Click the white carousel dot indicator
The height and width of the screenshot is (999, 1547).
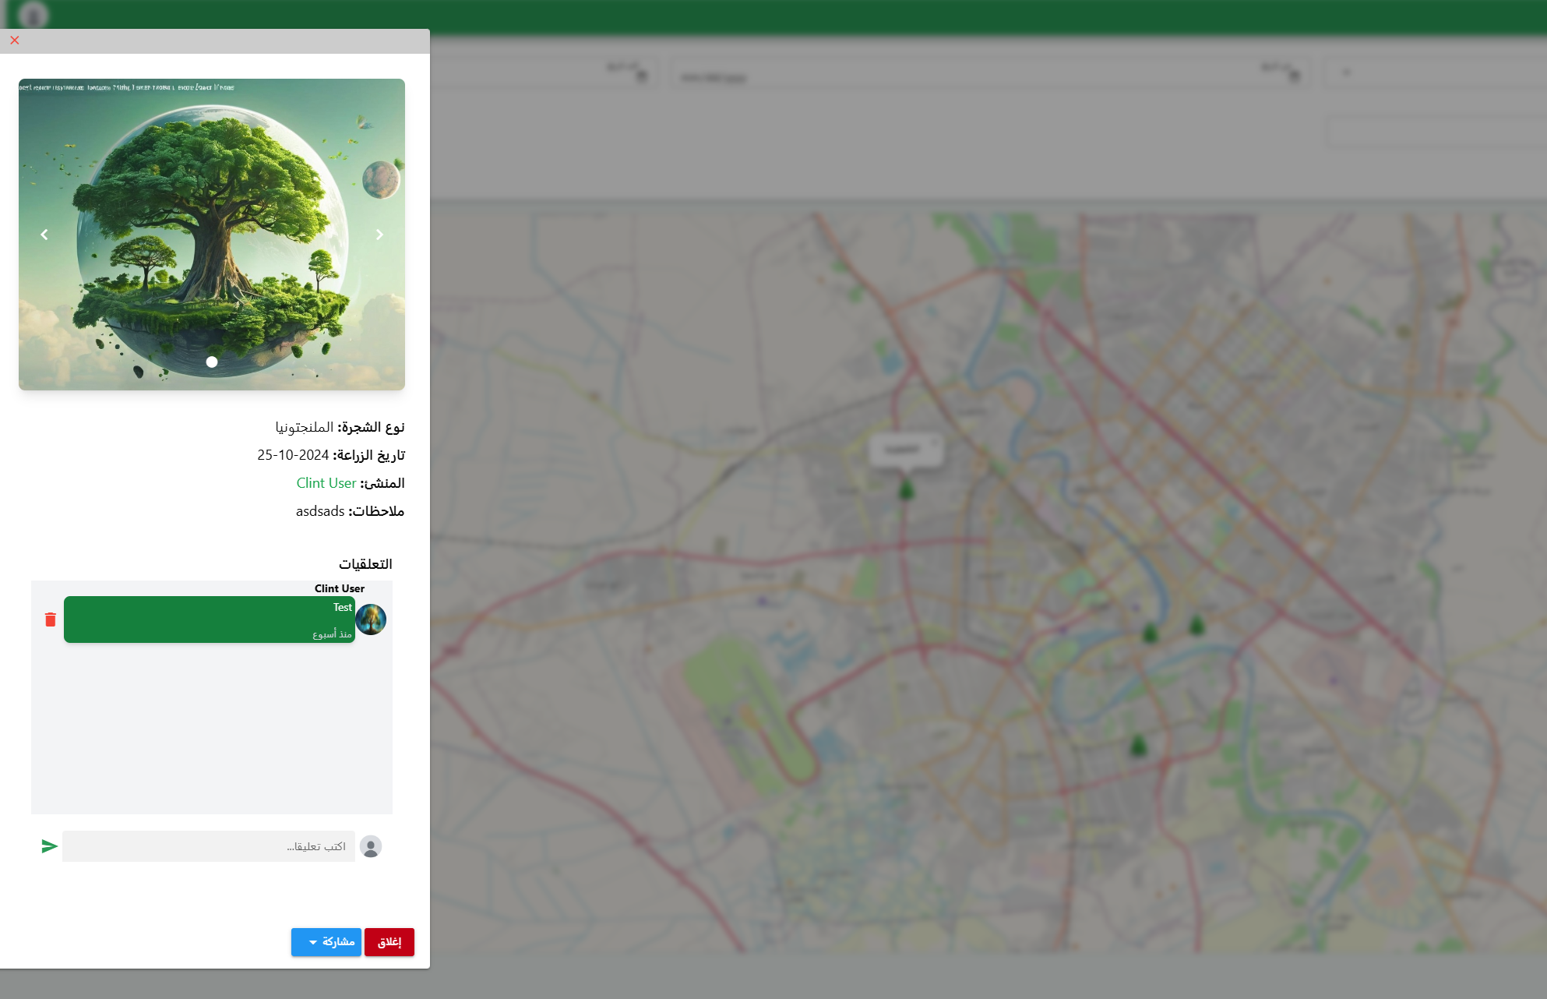coord(212,362)
